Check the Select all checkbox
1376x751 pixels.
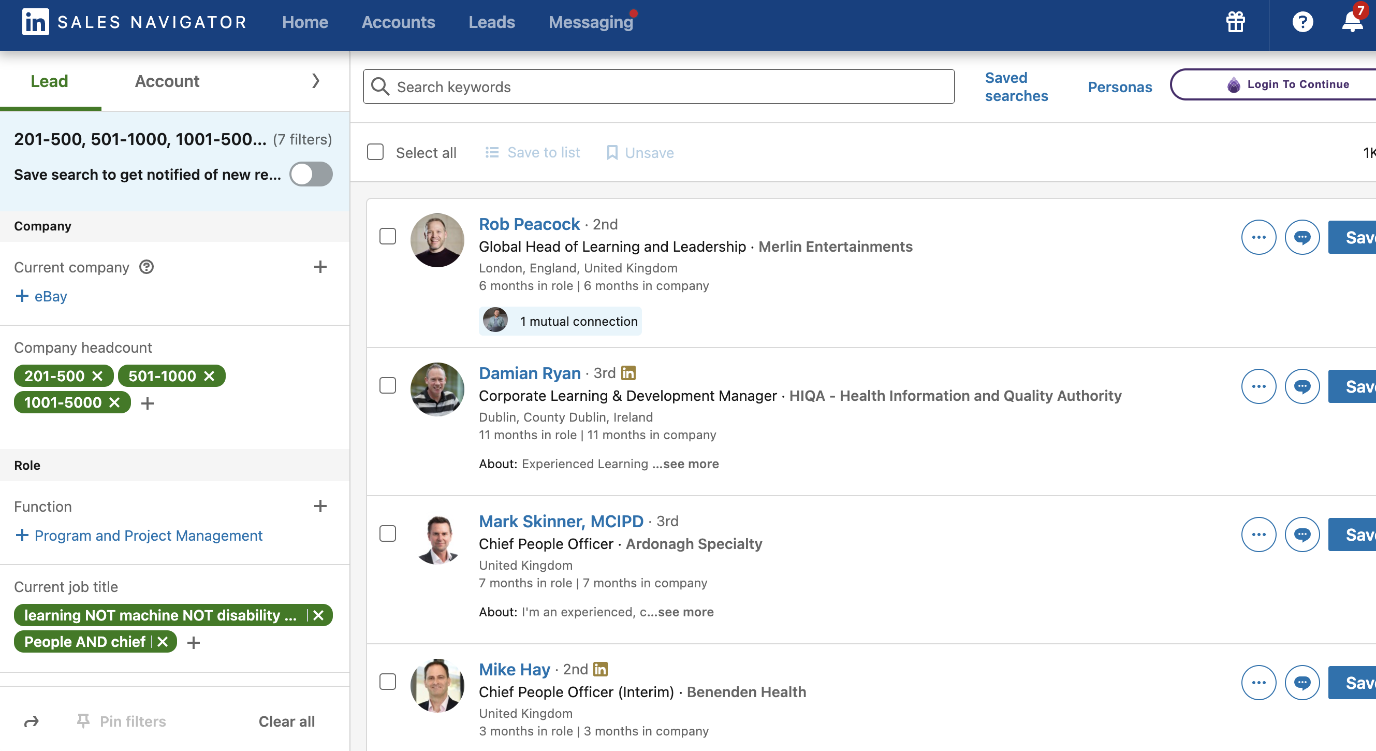click(375, 152)
